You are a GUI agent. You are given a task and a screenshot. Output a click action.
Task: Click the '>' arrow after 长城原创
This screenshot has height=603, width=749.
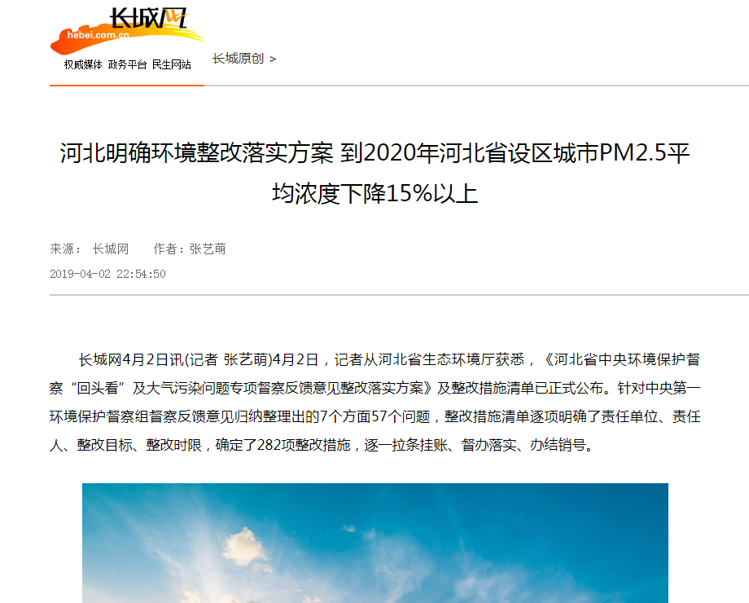[273, 59]
